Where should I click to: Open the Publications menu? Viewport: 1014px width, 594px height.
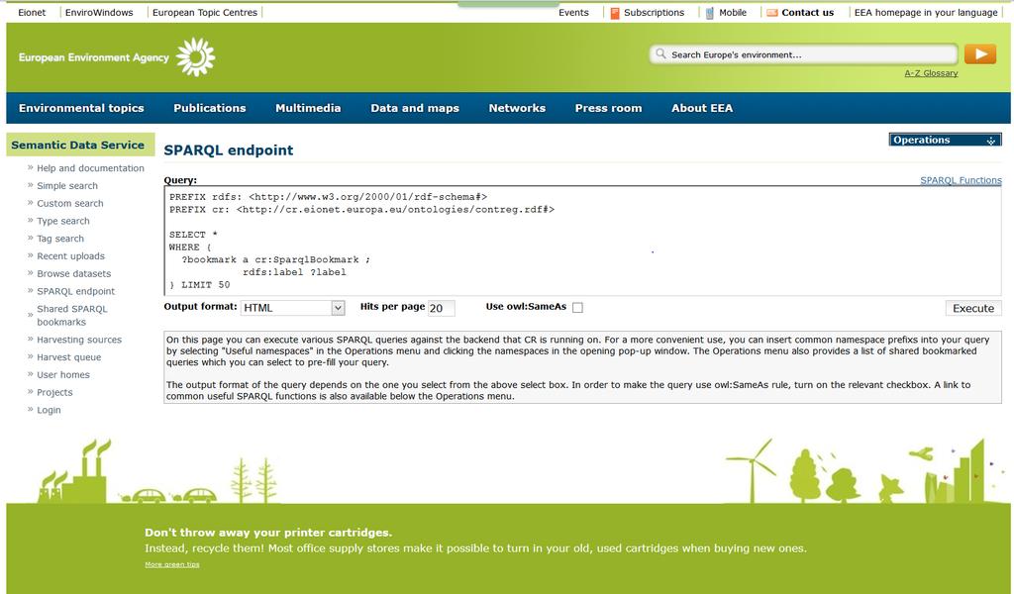[x=210, y=108]
